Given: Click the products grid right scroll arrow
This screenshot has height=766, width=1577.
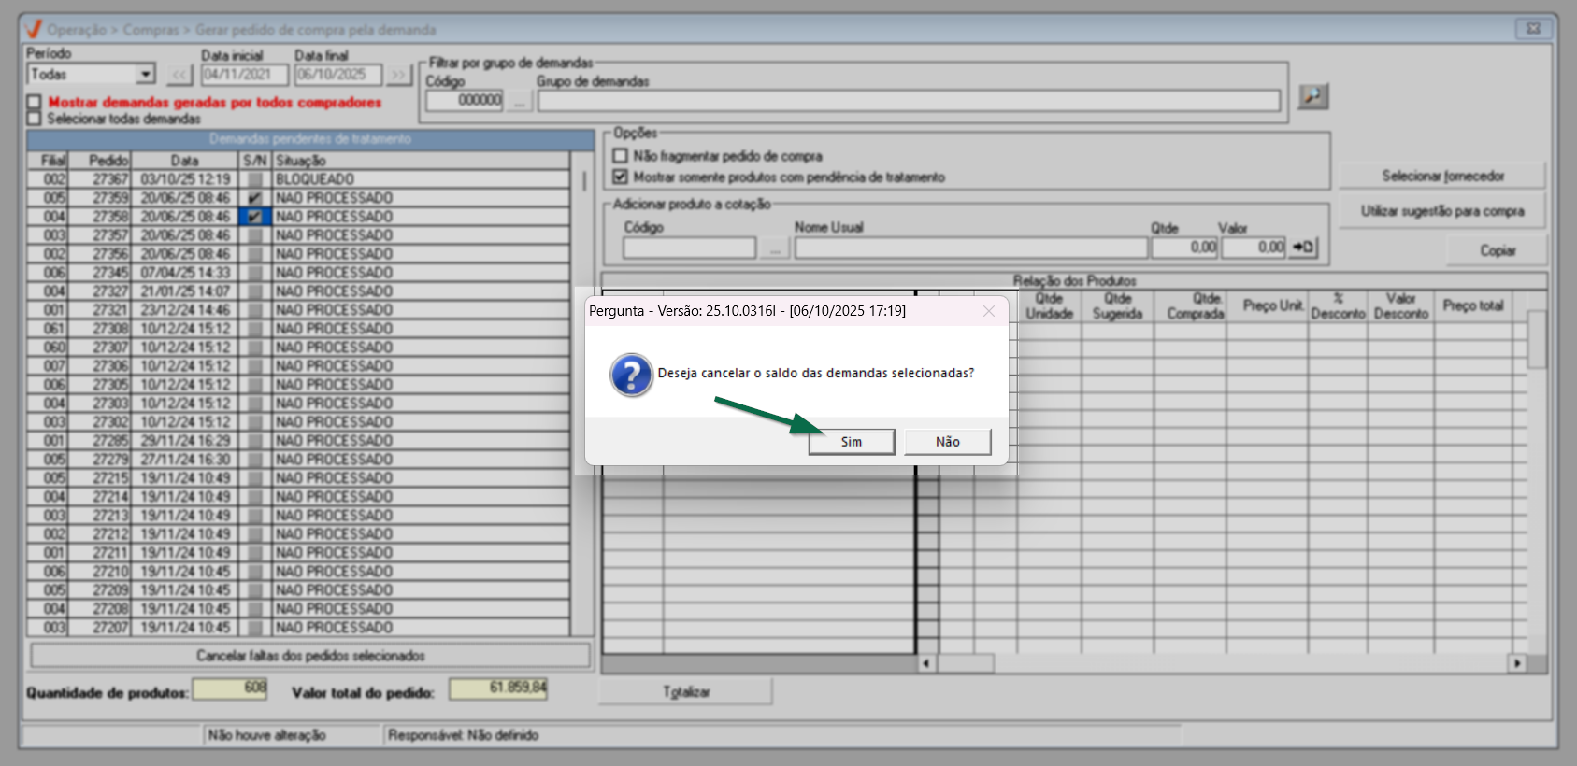Looking at the screenshot, I should click(x=1516, y=663).
